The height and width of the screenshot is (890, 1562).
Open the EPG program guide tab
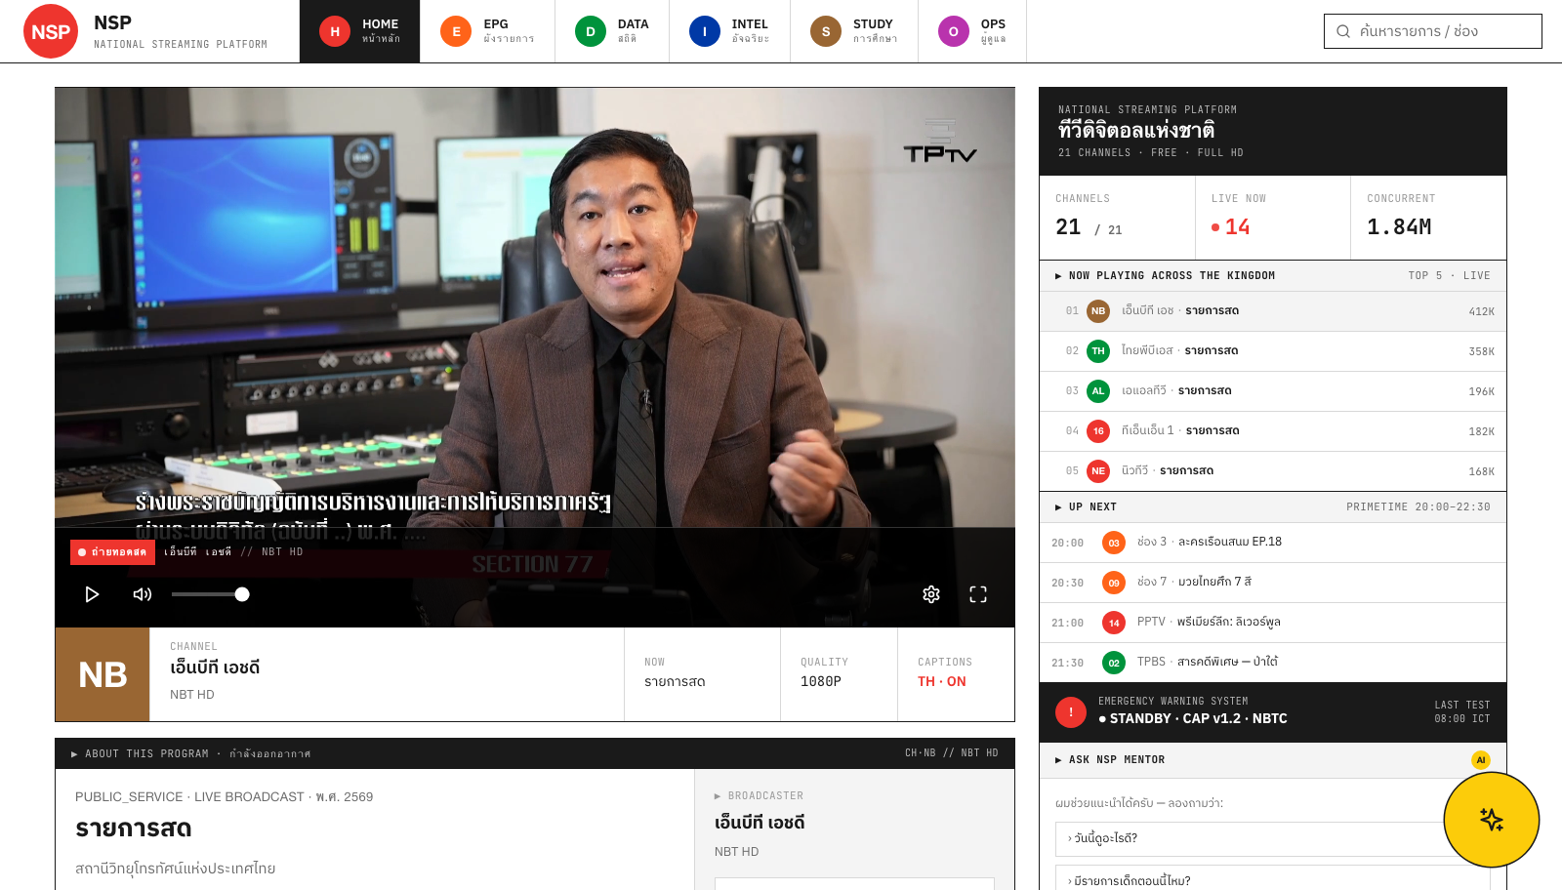pyautogui.click(x=487, y=31)
